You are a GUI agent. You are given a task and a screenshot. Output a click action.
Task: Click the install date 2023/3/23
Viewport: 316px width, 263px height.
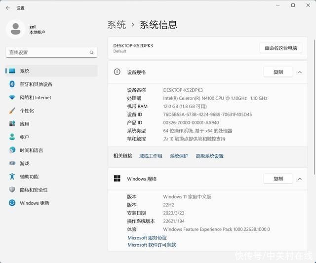[x=173, y=213]
